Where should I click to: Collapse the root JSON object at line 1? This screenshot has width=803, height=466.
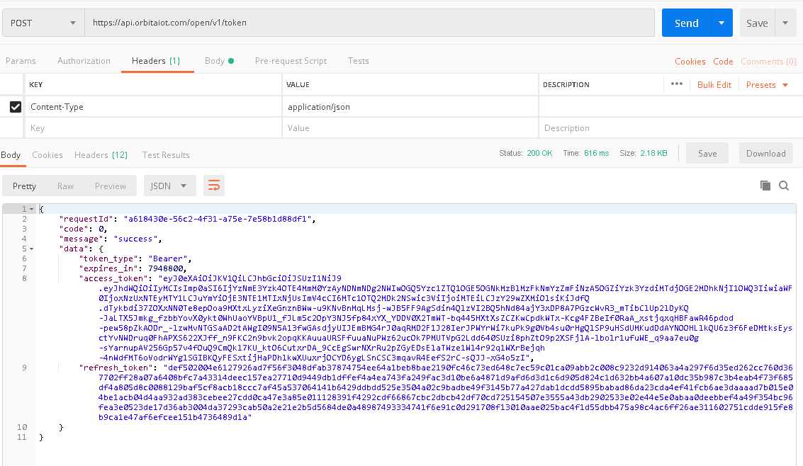coord(32,209)
